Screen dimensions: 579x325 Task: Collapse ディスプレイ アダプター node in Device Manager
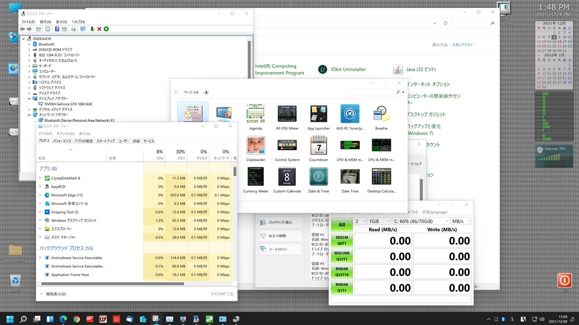29,98
